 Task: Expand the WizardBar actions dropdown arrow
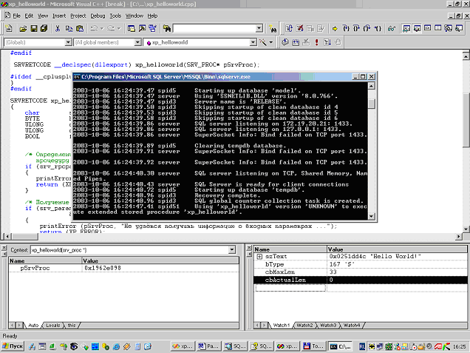click(271, 42)
